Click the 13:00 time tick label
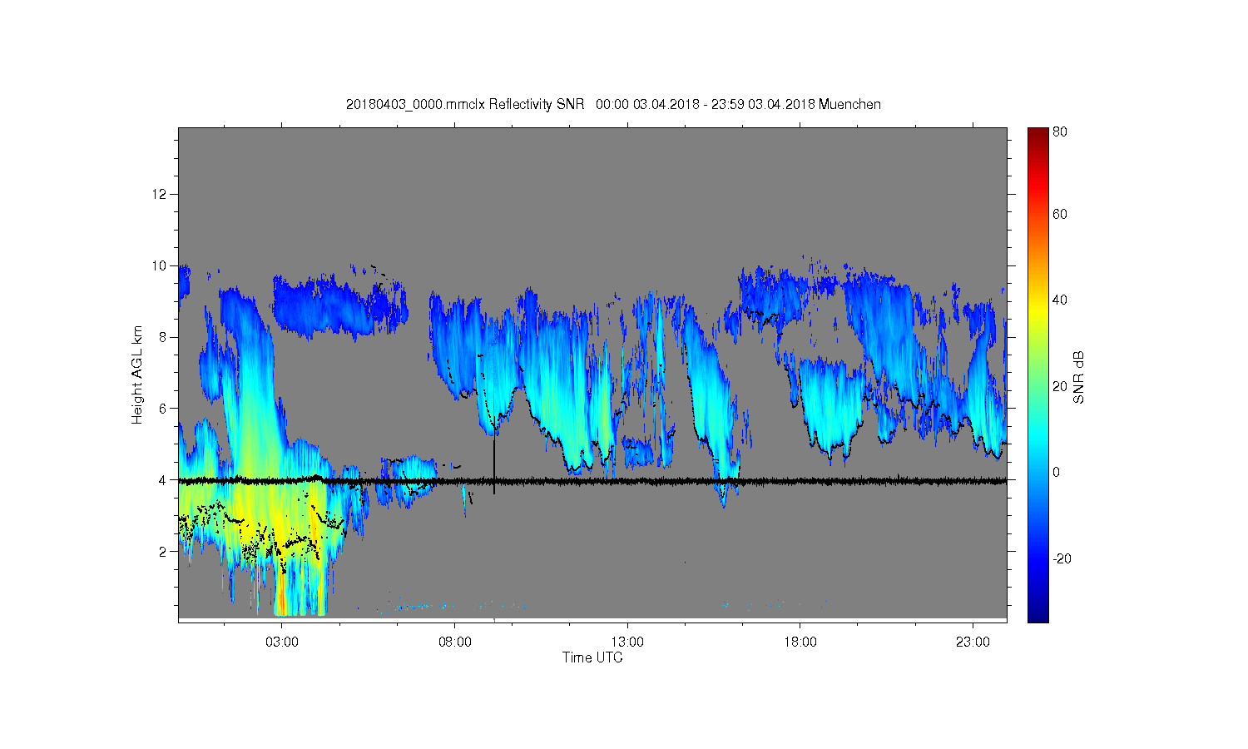The height and width of the screenshot is (749, 1248). [x=627, y=642]
